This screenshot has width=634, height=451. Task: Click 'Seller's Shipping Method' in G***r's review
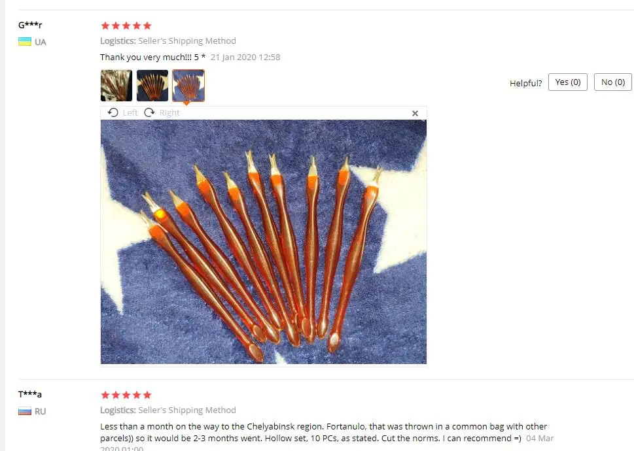tap(187, 41)
